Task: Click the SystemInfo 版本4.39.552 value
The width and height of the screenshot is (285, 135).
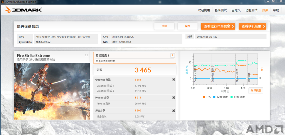Action: tap(43, 42)
